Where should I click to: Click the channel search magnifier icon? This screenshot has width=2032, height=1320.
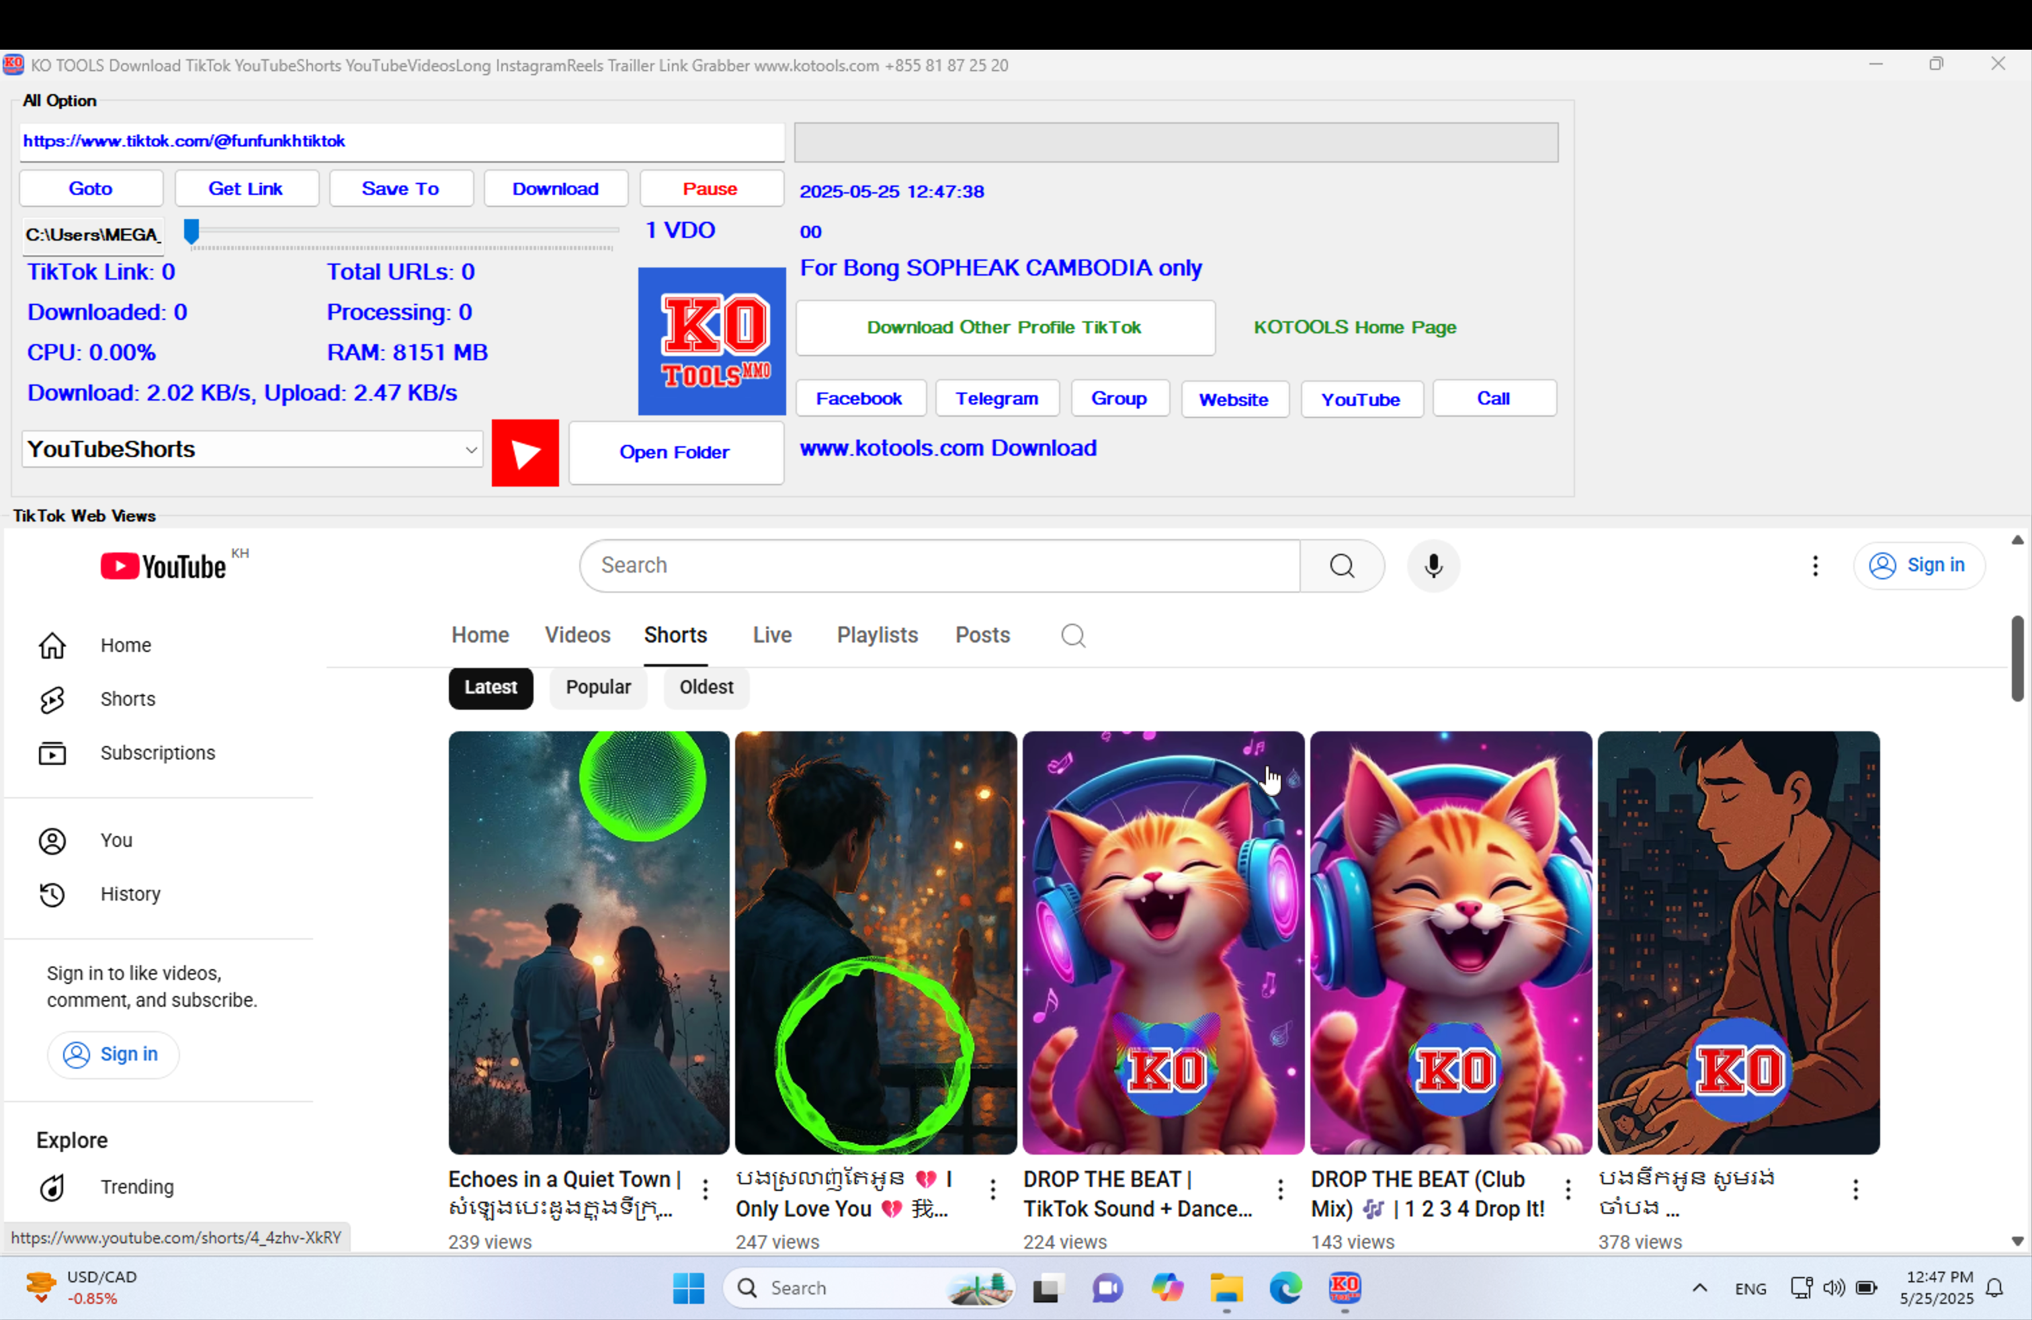point(1073,635)
